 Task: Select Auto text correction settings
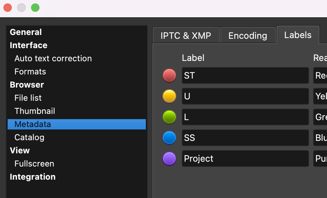click(53, 58)
